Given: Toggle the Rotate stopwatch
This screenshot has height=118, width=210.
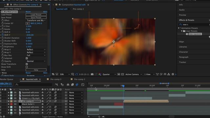Looking at the screenshot, I should 3,29.
